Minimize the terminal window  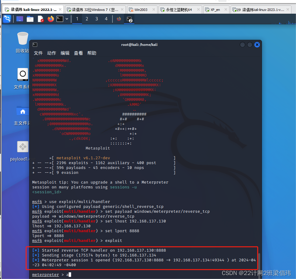[243, 45]
